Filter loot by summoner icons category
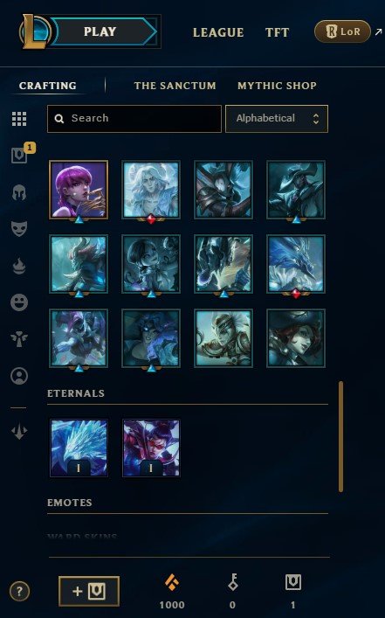 [x=19, y=376]
